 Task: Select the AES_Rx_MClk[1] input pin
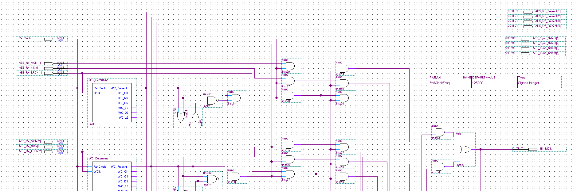42,63
